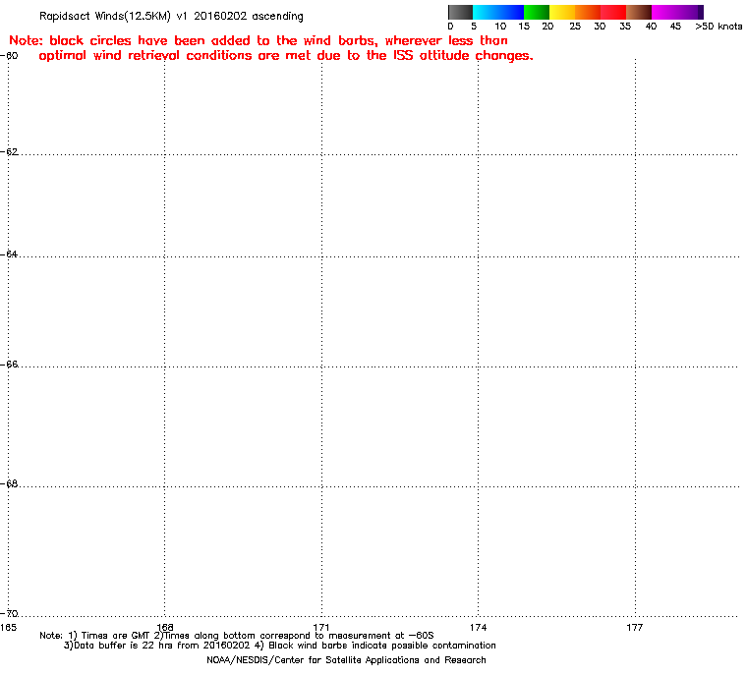The width and height of the screenshot is (747, 676).
Task: Click the '165' longitude label
Action: coord(8,628)
